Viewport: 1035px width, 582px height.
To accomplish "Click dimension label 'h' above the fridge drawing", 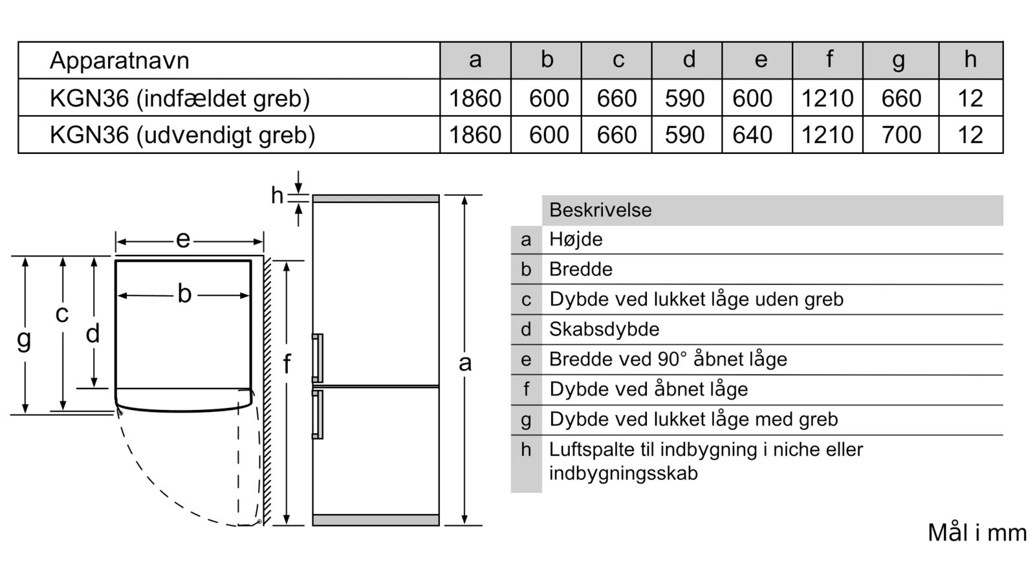I will 277,195.
